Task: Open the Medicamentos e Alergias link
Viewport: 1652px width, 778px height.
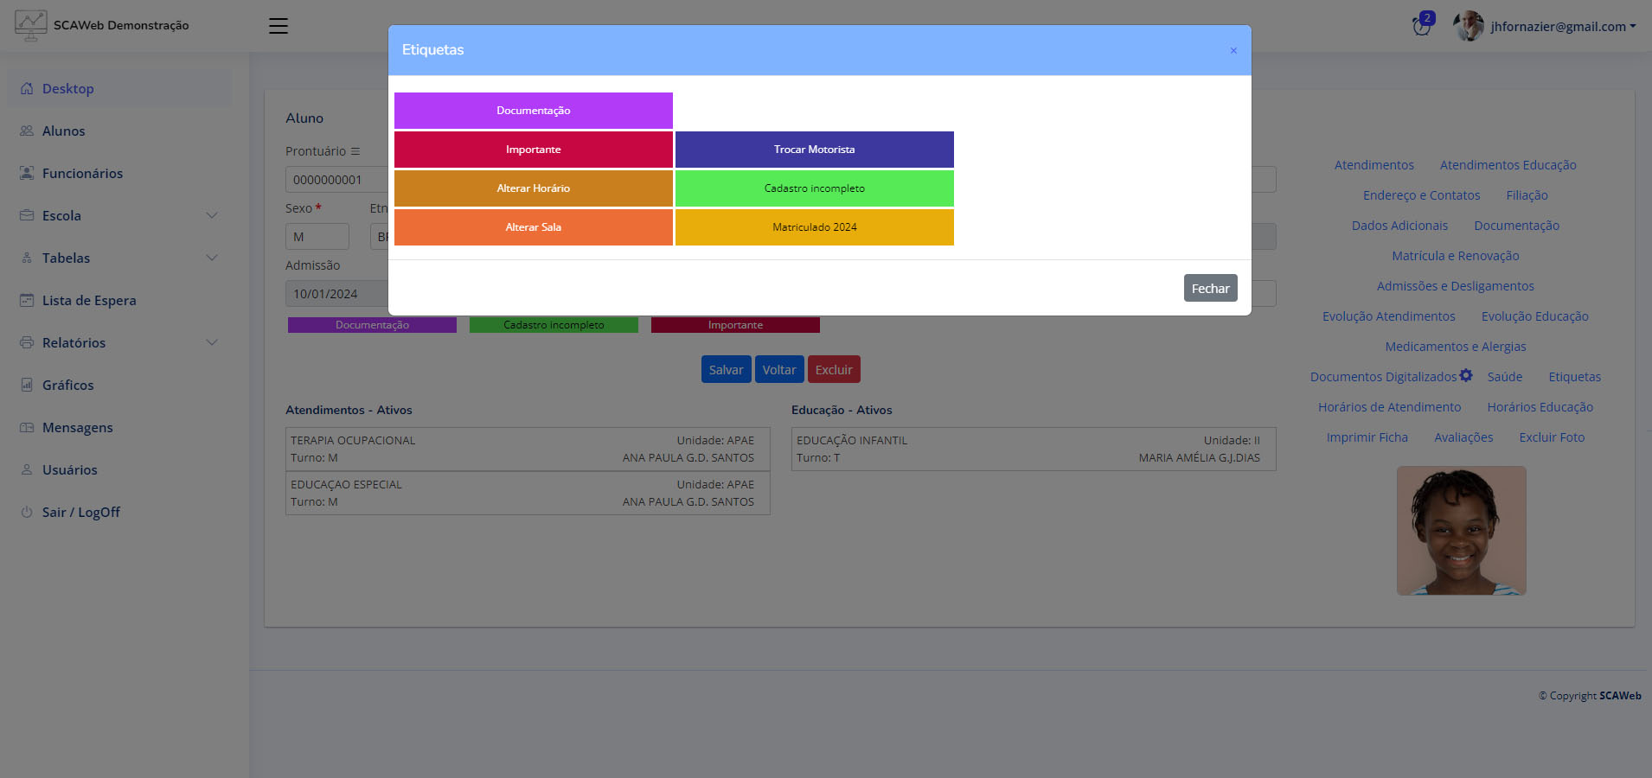Action: (1455, 347)
